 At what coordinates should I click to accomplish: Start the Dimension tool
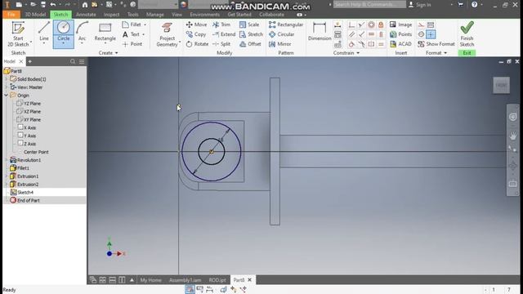coord(320,31)
